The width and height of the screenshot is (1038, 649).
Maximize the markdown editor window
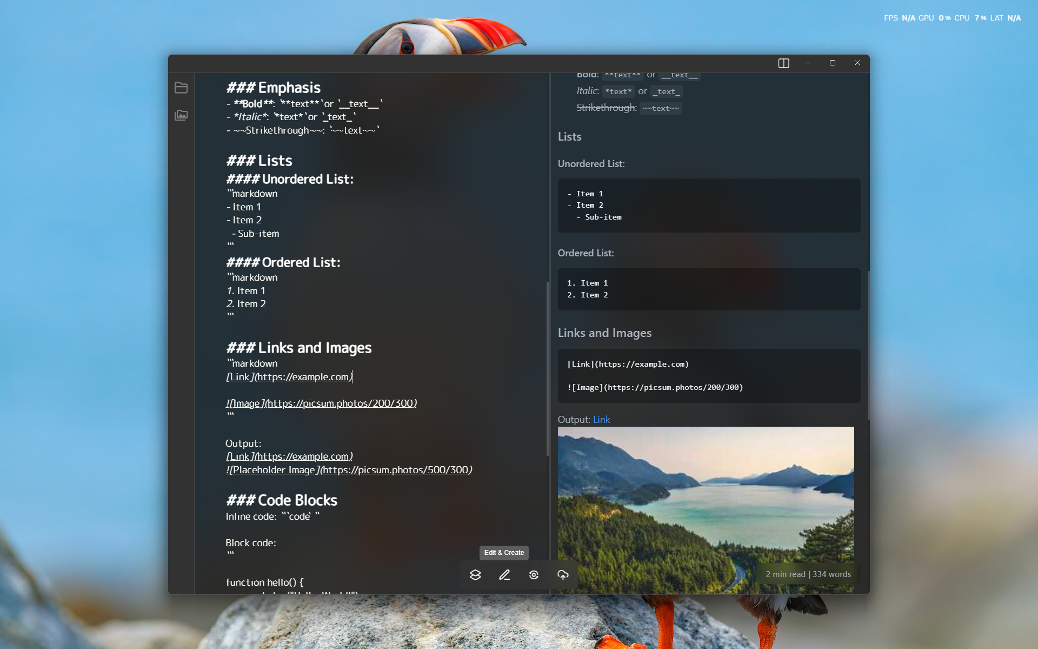tap(833, 63)
